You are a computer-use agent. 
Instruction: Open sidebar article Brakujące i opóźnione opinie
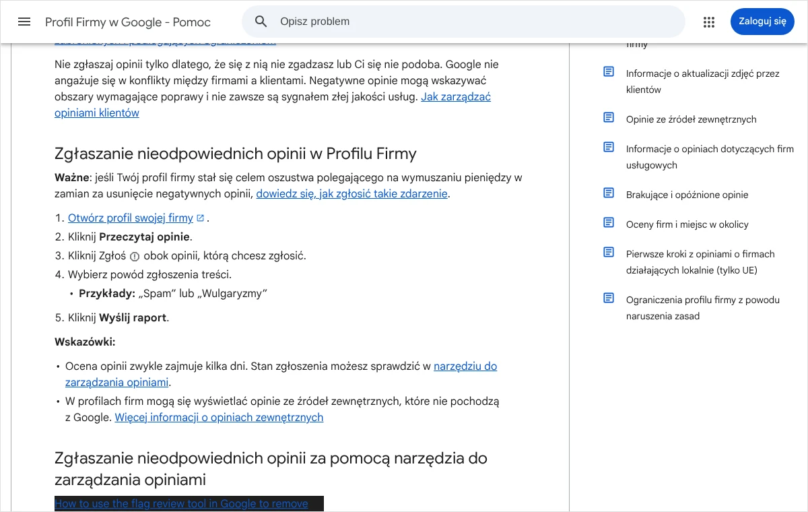click(687, 195)
